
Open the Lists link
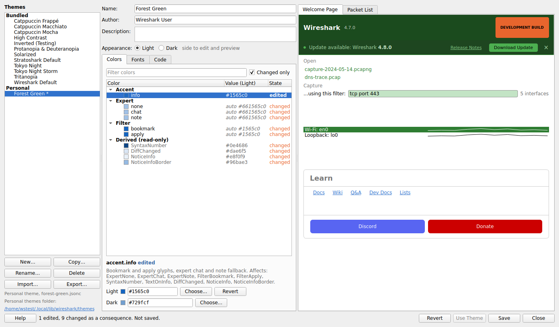click(x=405, y=193)
